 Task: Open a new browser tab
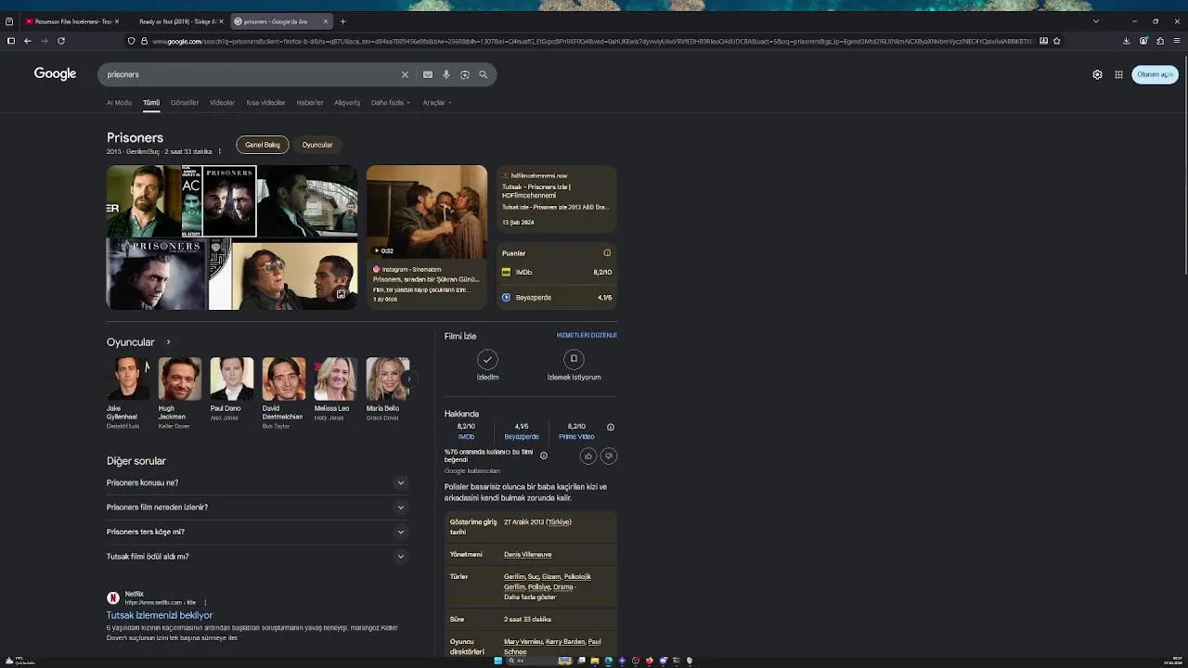point(342,21)
